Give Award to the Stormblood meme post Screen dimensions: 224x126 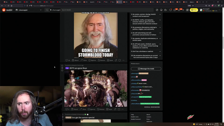point(75,60)
